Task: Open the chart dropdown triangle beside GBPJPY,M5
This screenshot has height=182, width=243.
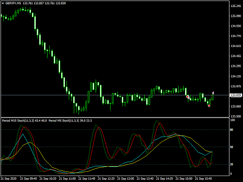Action: point(3,3)
